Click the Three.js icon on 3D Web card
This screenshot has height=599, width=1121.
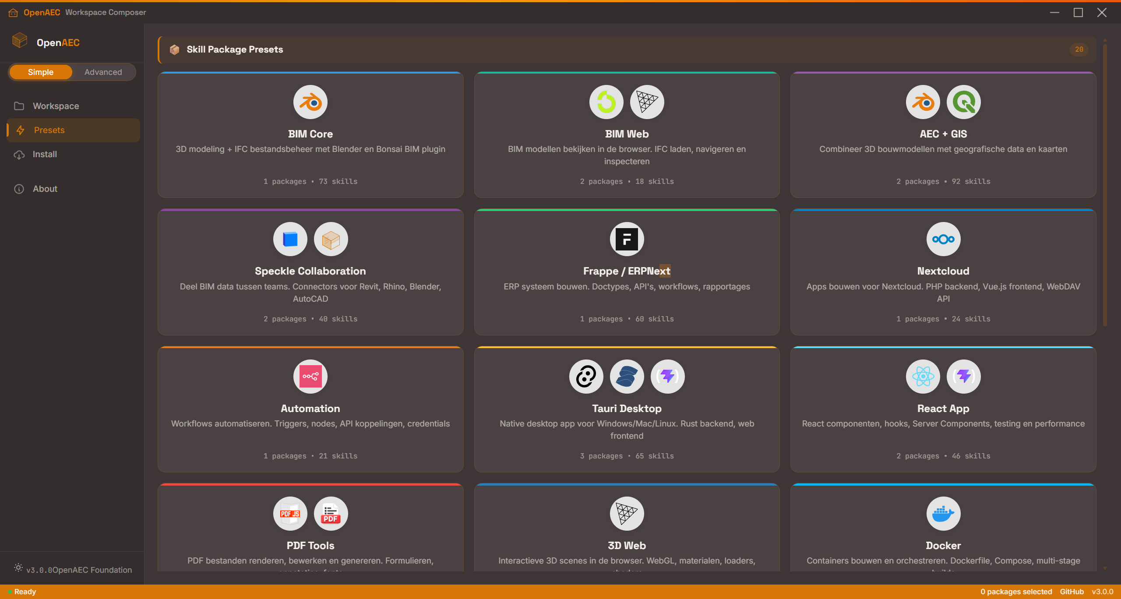627,514
